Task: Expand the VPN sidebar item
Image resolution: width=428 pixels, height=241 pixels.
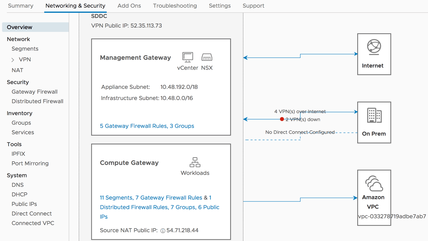Action: coord(13,60)
